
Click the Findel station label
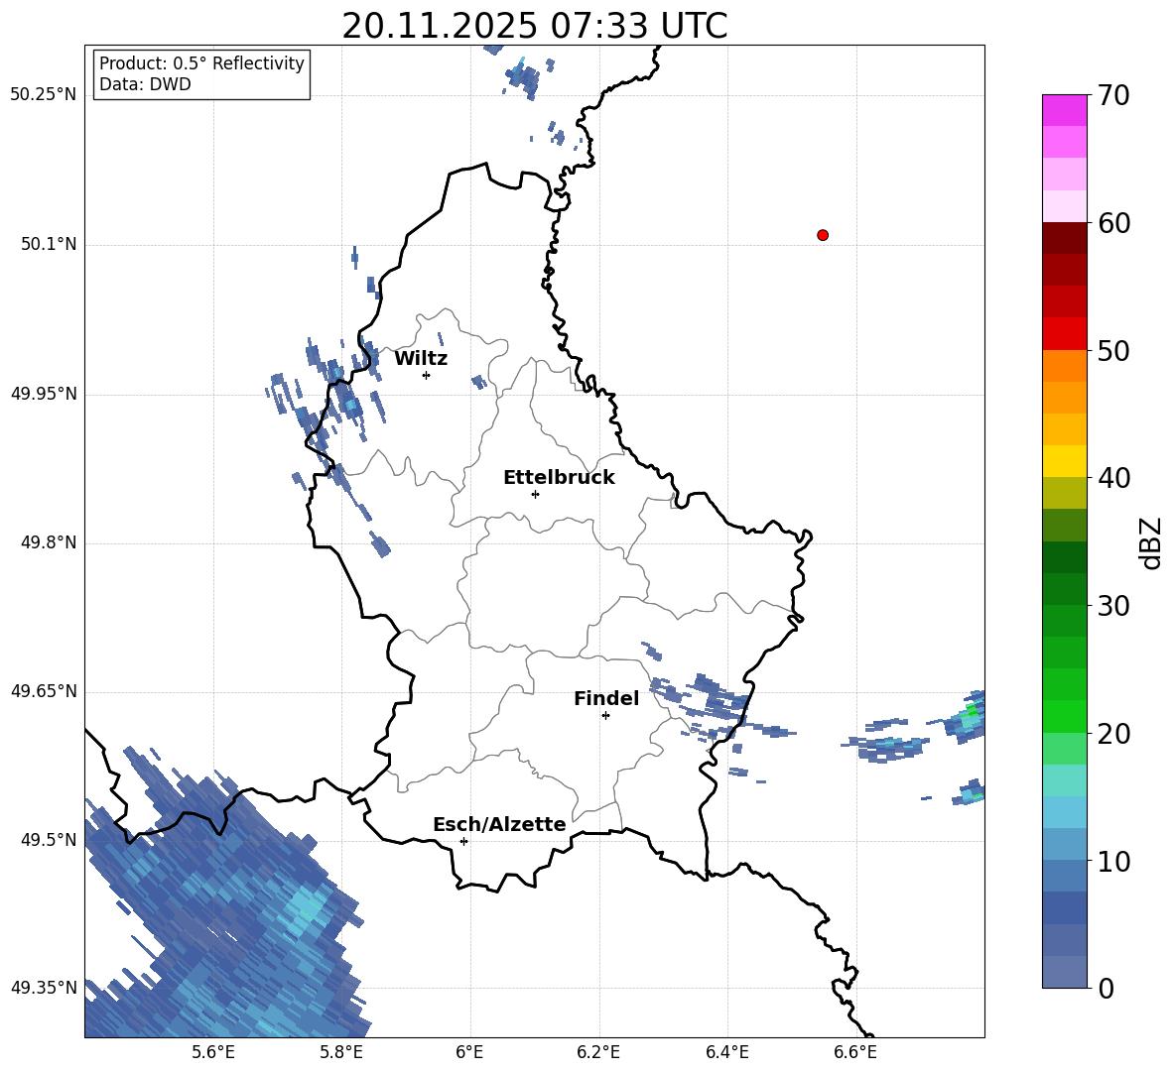pos(606,698)
